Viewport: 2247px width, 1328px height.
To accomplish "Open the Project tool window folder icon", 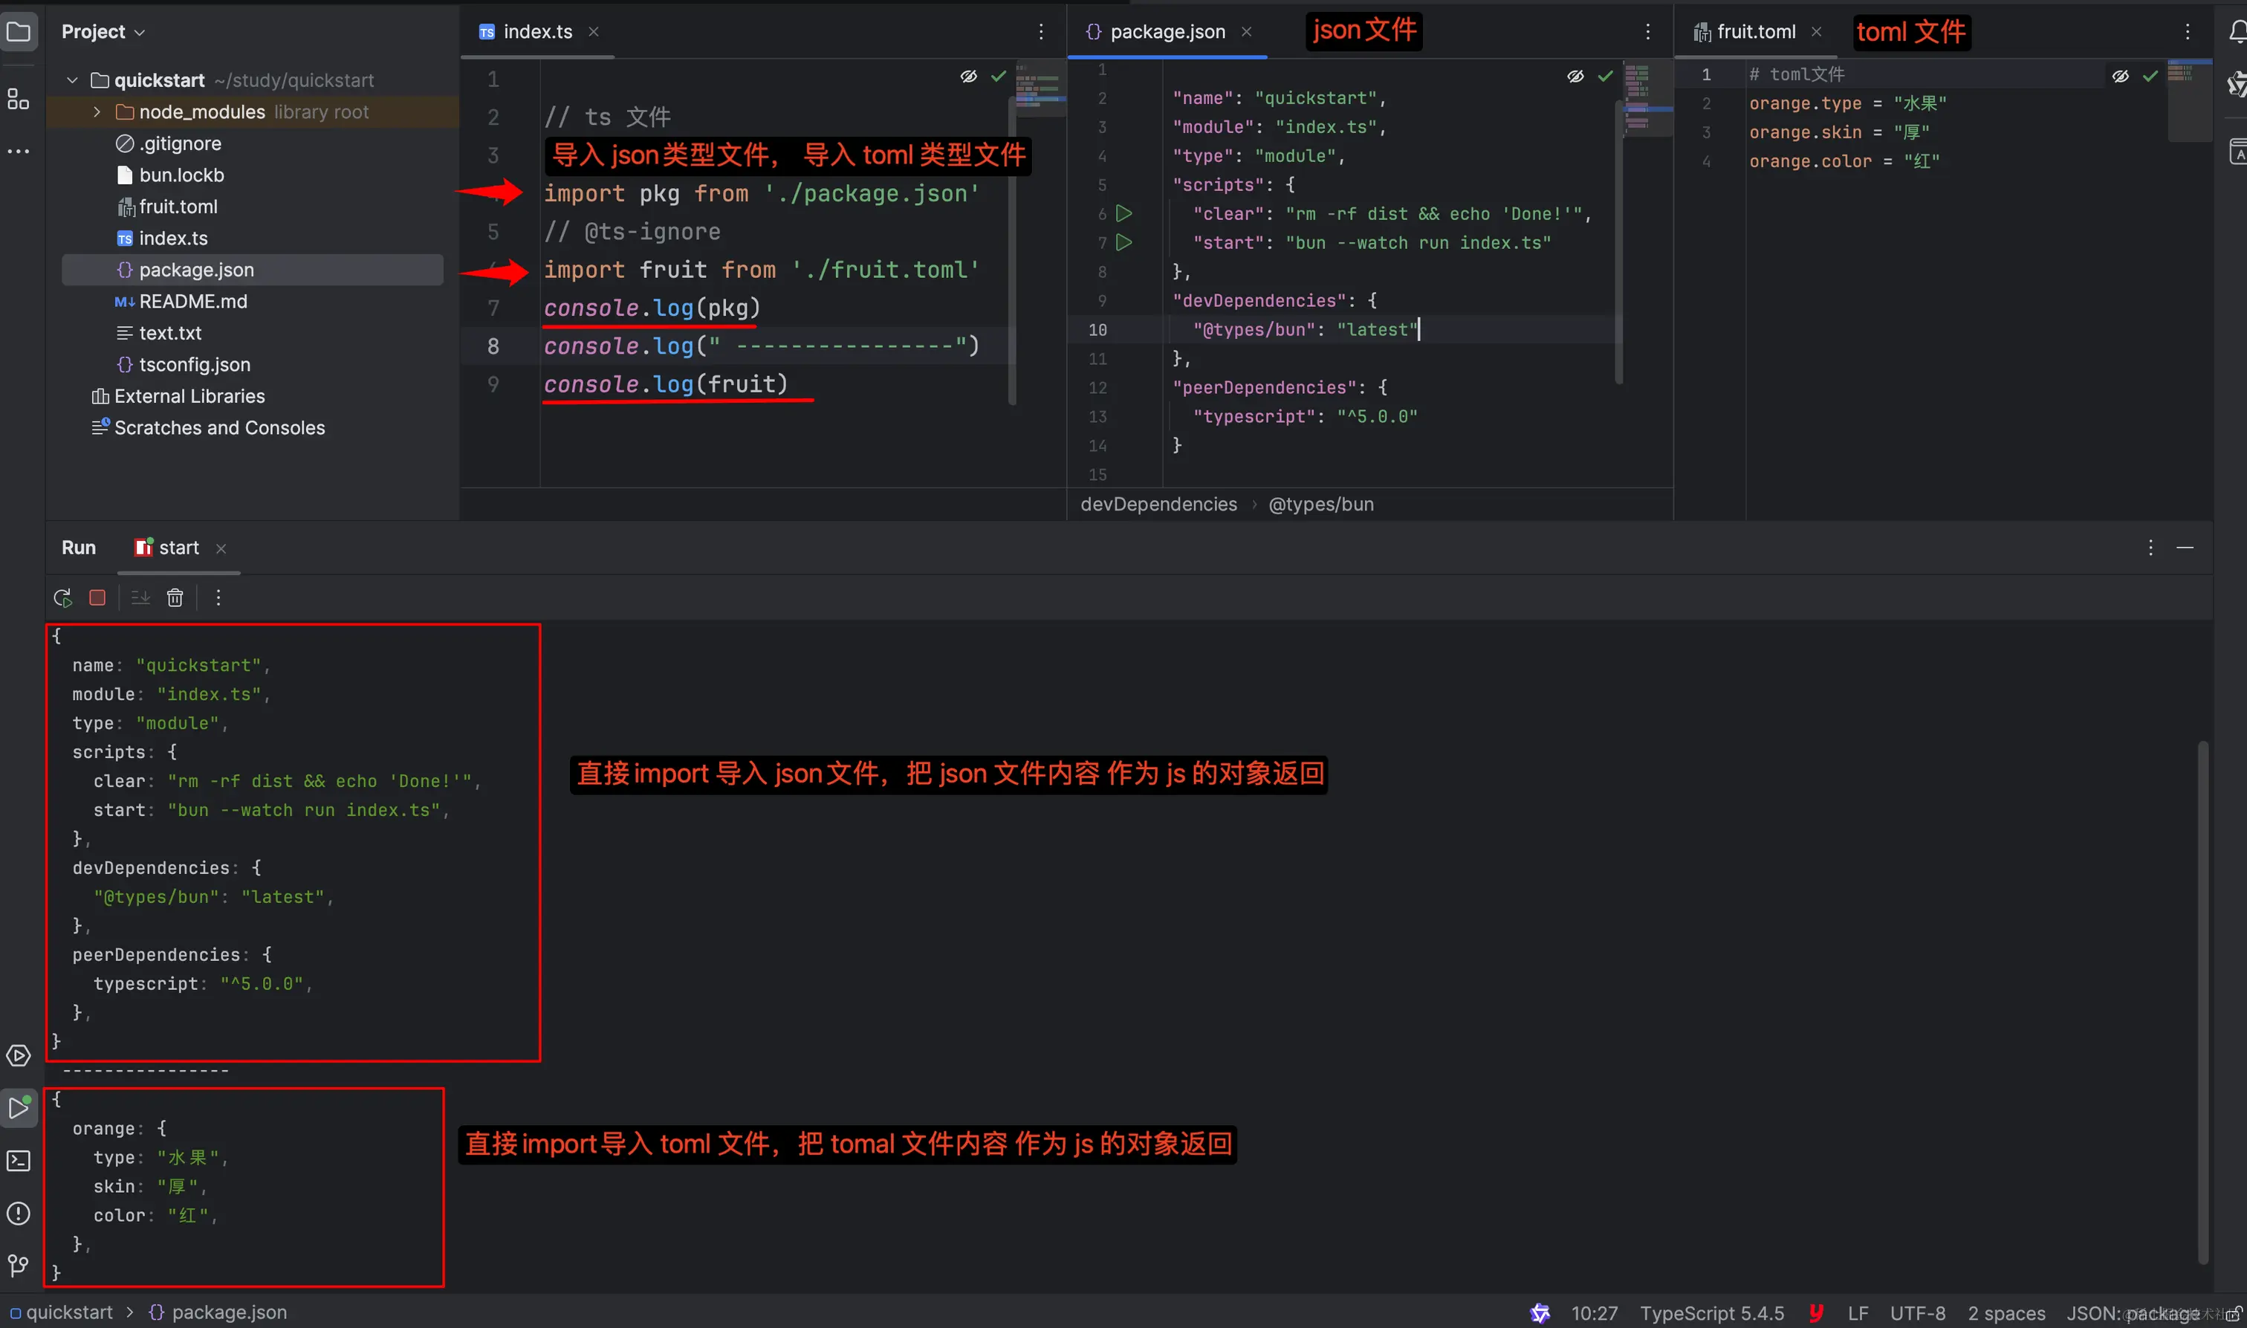I will click(19, 32).
